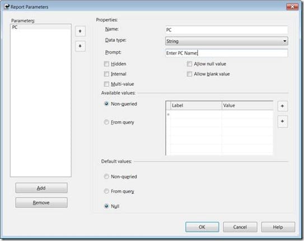Open the Data type dropdown
This screenshot has height=241, width=304.
point(226,41)
